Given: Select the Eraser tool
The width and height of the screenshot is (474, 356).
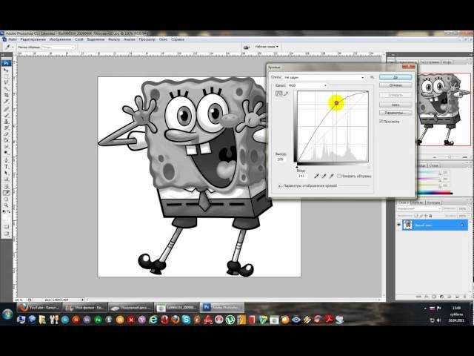Looking at the screenshot, I should coord(6,135).
